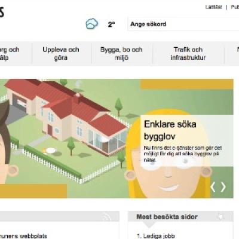Open the Enklare söka bygglov headline
This screenshot has width=239, height=239.
(170, 130)
